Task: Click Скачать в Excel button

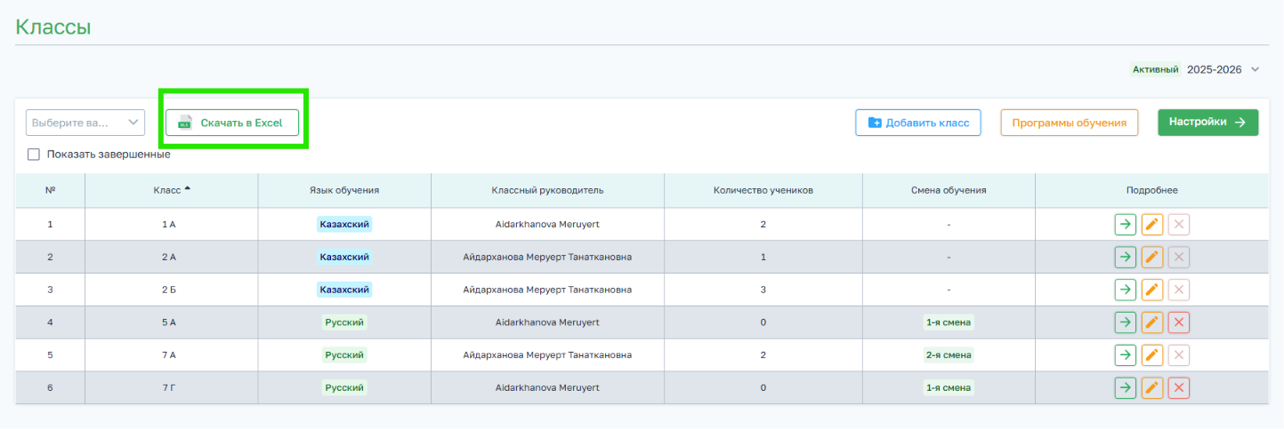Action: [x=232, y=123]
